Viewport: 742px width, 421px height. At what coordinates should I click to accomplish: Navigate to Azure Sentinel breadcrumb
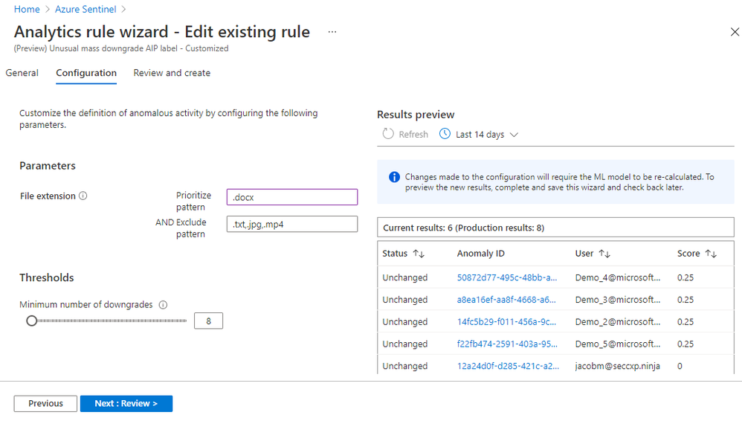pyautogui.click(x=87, y=9)
